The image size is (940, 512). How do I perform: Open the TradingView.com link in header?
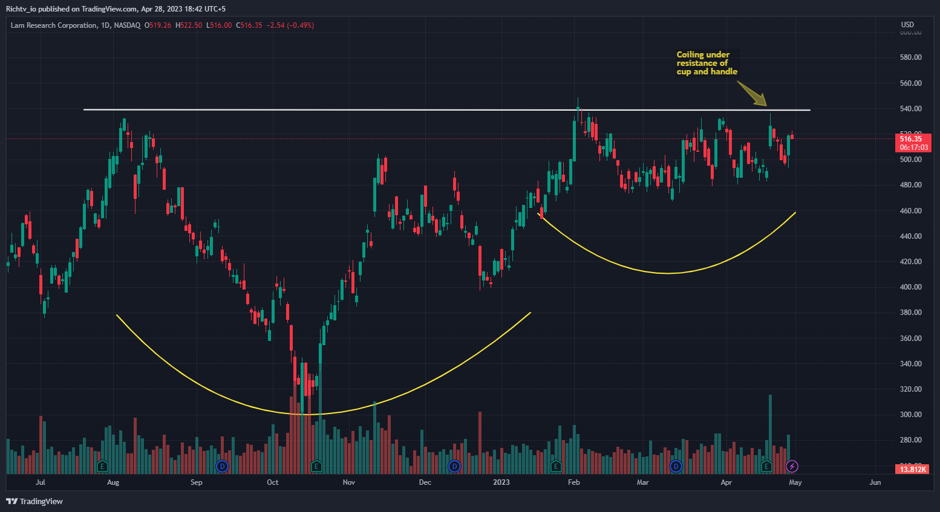[109, 9]
